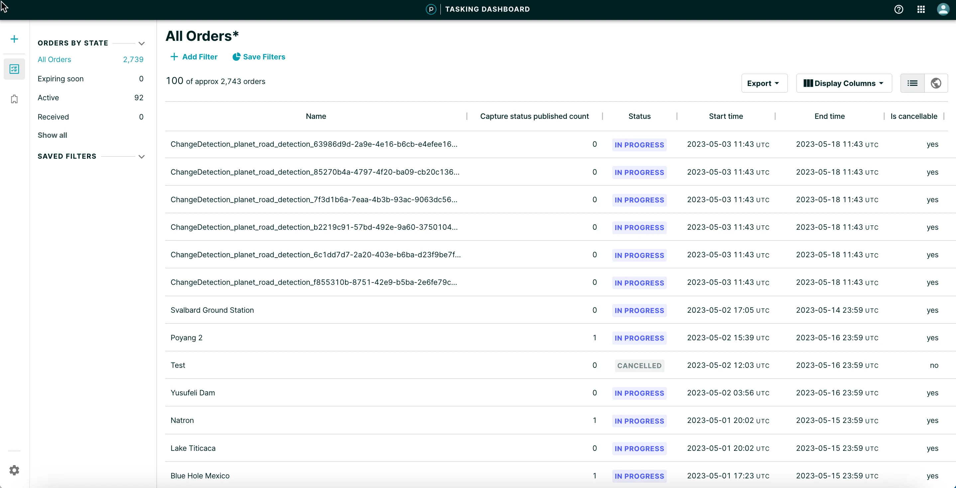The image size is (956, 488).
Task: Select Expiring soon filter
Action: [x=90, y=79]
